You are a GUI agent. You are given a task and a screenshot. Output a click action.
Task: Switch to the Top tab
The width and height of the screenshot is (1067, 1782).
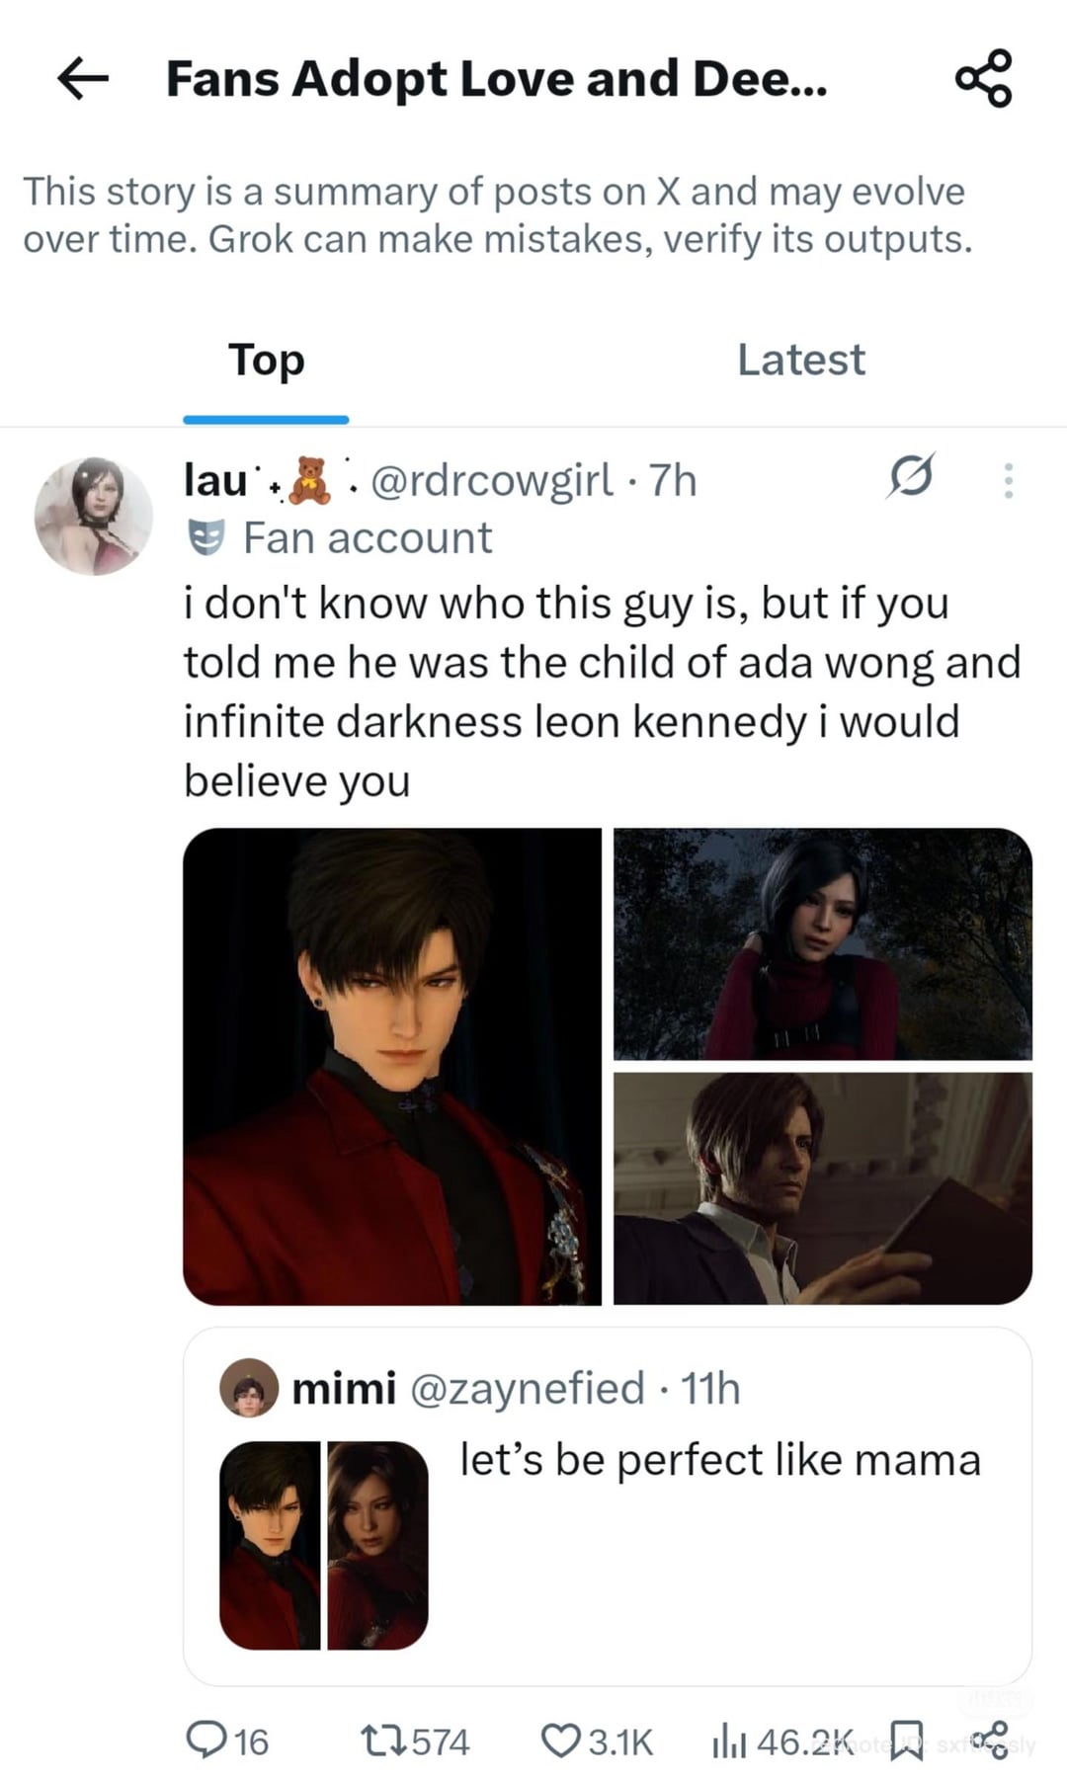coord(266,361)
